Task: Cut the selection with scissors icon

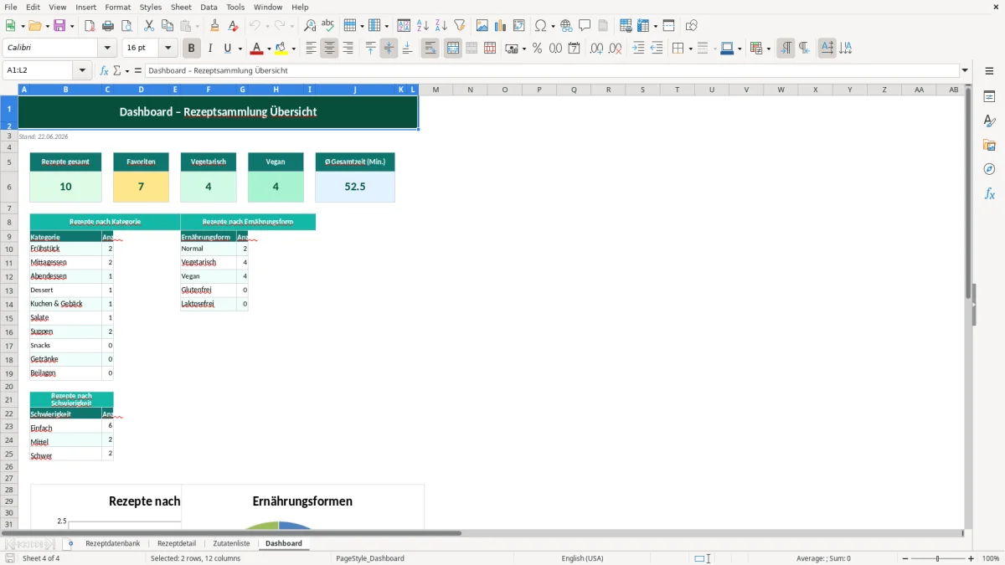Action: click(x=148, y=26)
